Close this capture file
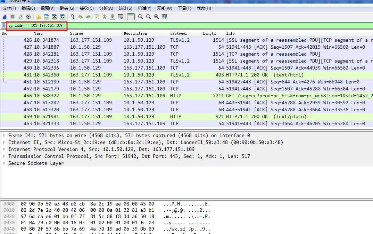The height and width of the screenshot is (234, 373). tap(55, 17)
